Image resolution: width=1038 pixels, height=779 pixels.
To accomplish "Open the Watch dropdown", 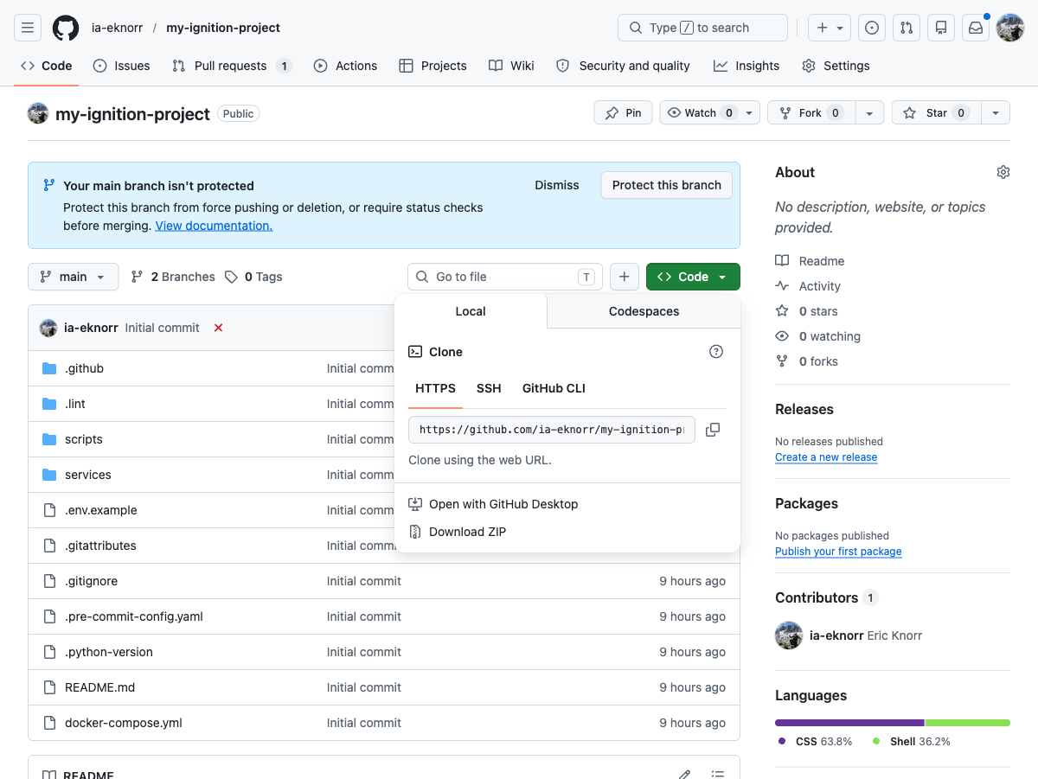I will 710,113.
